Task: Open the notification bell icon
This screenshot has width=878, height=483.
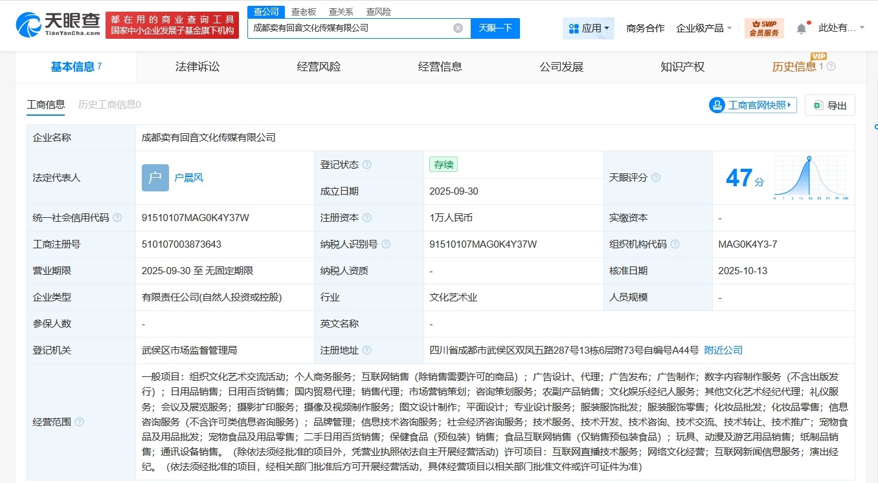Action: 800,28
